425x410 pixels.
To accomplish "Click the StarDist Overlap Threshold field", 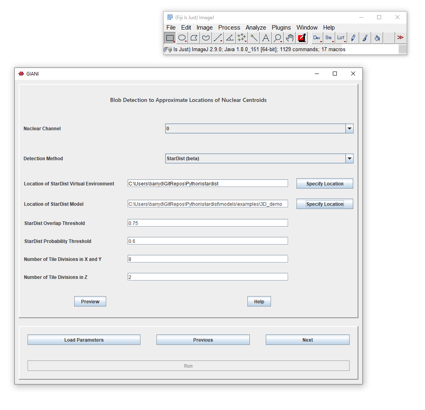I will 208,223.
